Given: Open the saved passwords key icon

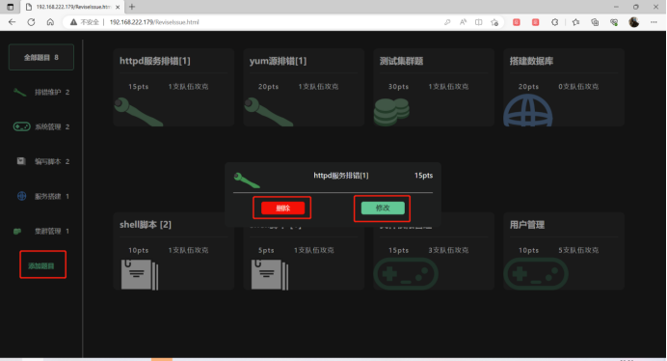Looking at the screenshot, I should click(447, 22).
